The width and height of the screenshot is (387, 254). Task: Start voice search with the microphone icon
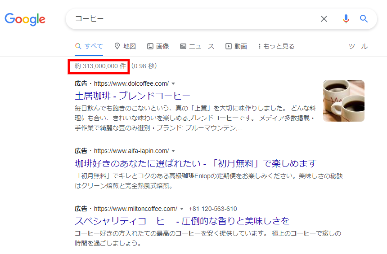[346, 19]
